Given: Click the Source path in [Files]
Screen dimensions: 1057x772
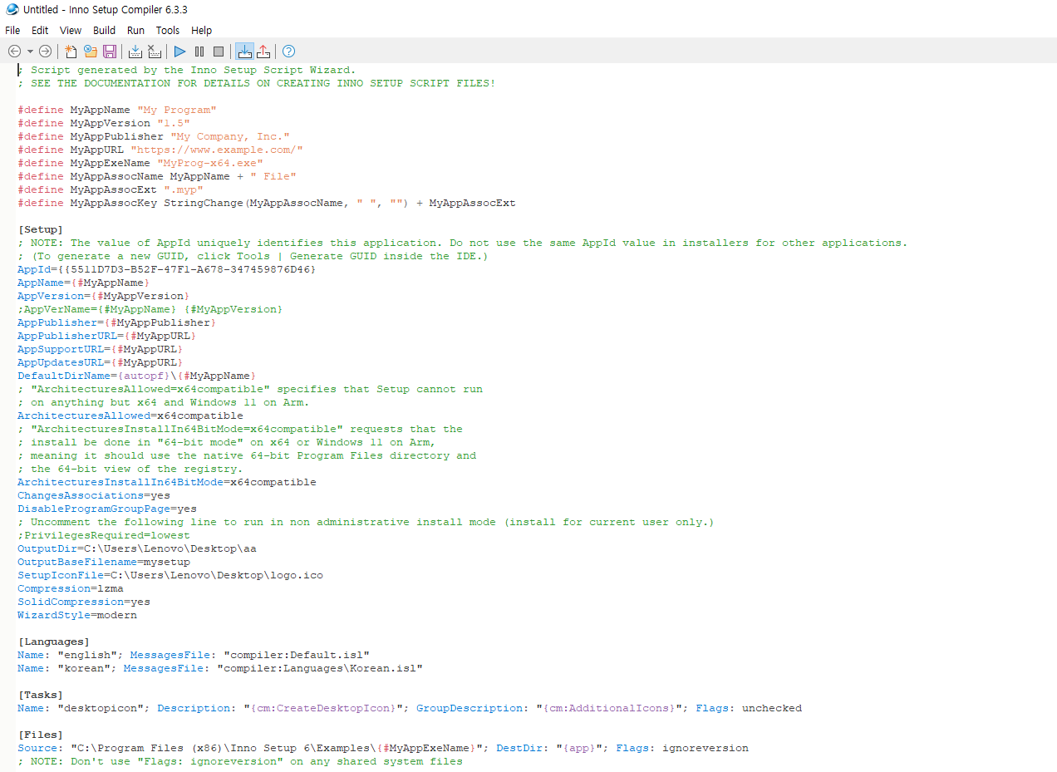Looking at the screenshot, I should (277, 748).
